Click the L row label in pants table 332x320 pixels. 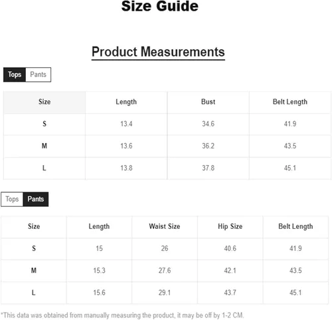[x=34, y=293]
